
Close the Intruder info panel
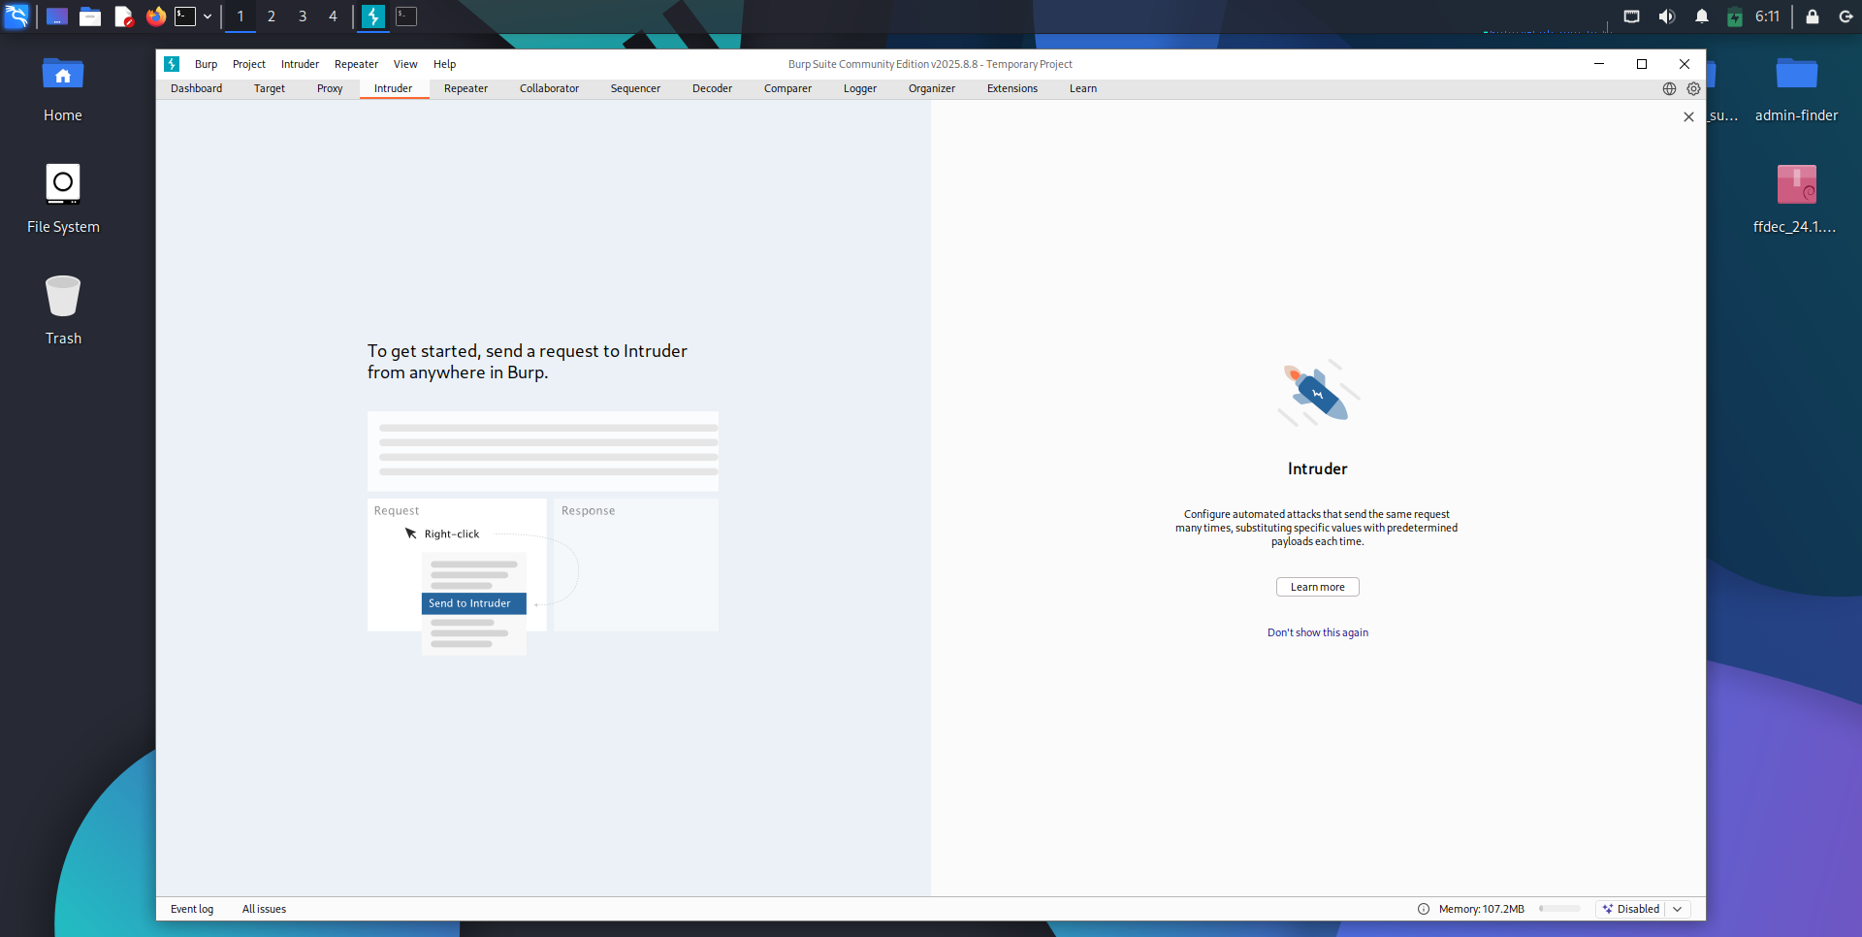[1688, 116]
